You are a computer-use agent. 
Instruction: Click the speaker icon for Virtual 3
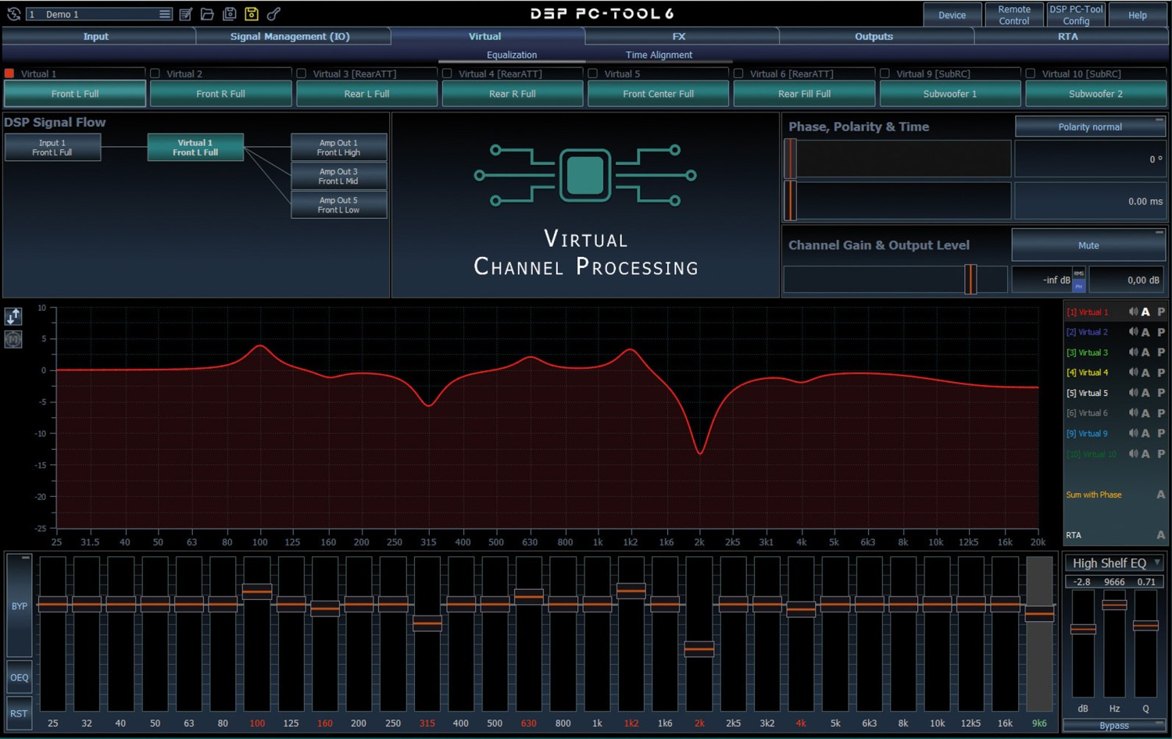click(x=1133, y=352)
